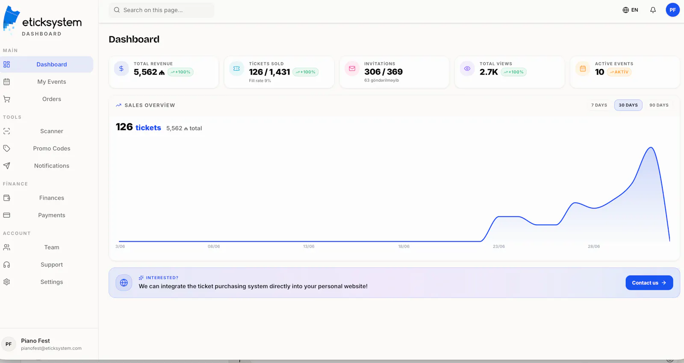Click the sparkle icon next to INTERESTED?
The width and height of the screenshot is (684, 363).
[x=141, y=278]
